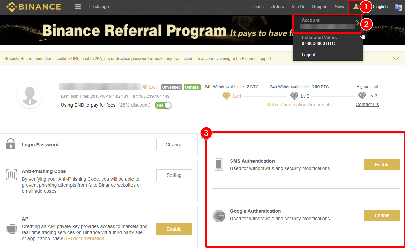This screenshot has height=249, width=405.
Task: Click the Google Translate icon
Action: pos(398,7)
